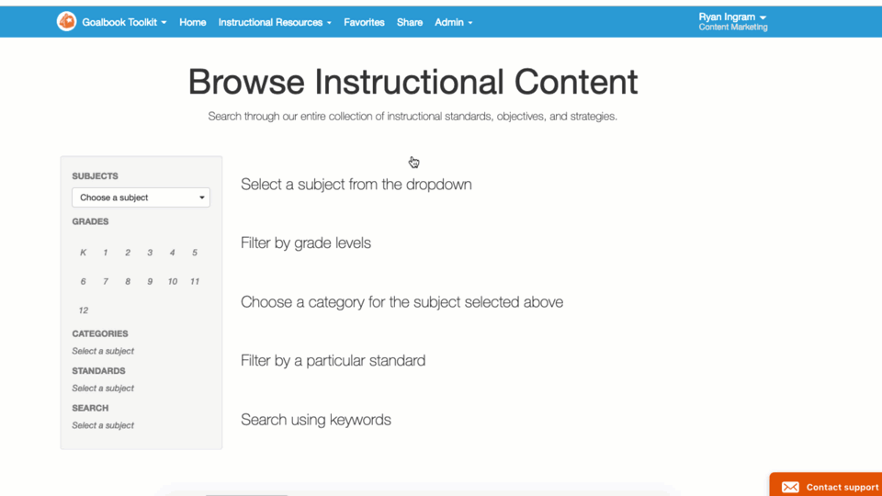Open the Admin dropdown in the navbar
The width and height of the screenshot is (882, 496).
tap(453, 22)
